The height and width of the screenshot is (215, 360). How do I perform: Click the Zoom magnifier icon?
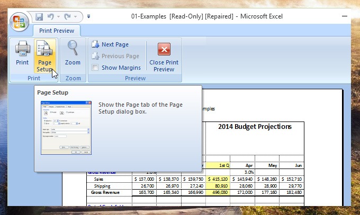click(x=73, y=54)
